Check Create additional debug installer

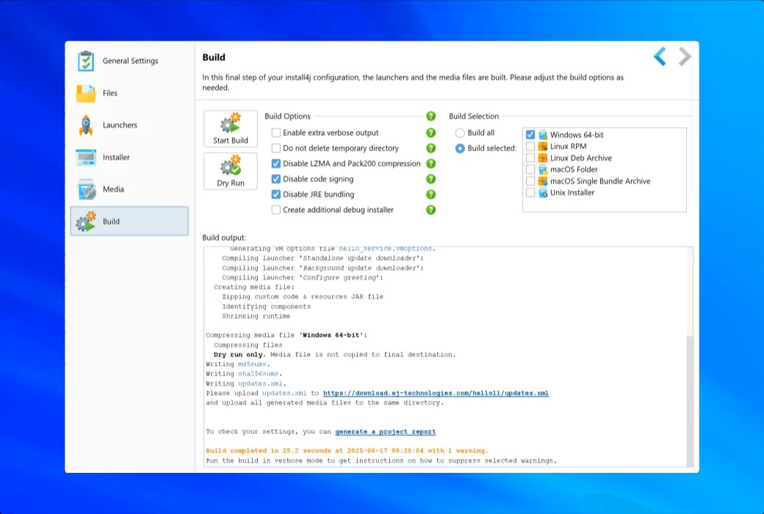[275, 210]
